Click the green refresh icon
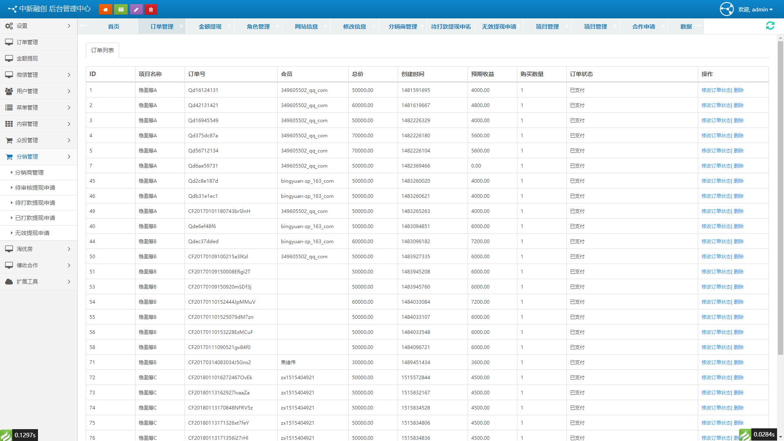The width and height of the screenshot is (784, 441). (x=770, y=26)
